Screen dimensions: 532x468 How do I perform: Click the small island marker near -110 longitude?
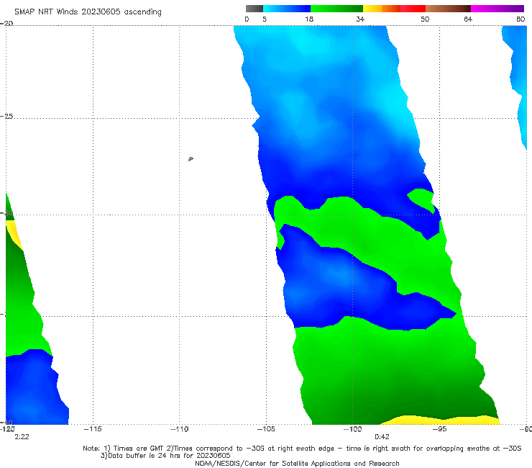click(x=191, y=158)
